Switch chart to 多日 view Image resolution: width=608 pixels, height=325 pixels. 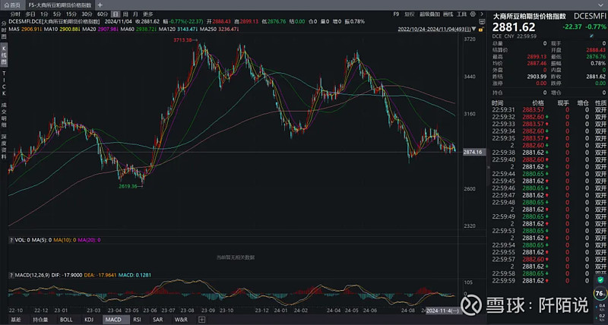click(30, 14)
